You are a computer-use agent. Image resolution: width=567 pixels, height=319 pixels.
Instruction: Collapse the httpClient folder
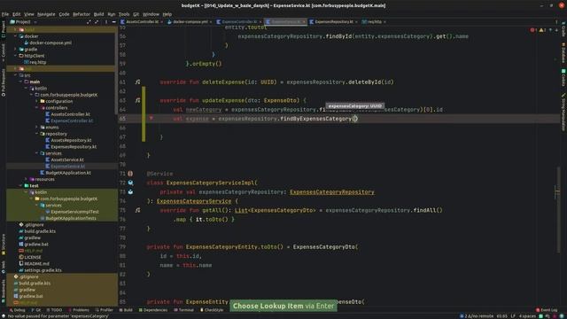[15, 56]
